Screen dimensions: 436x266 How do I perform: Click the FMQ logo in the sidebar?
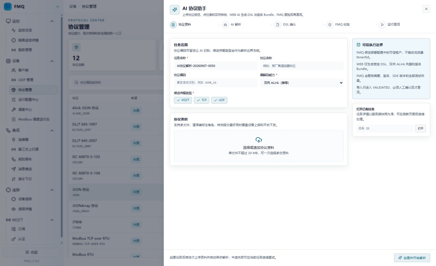pos(8,6)
